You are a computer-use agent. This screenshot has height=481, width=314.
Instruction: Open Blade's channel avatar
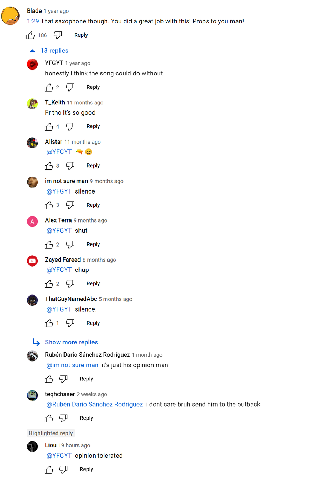(10, 16)
